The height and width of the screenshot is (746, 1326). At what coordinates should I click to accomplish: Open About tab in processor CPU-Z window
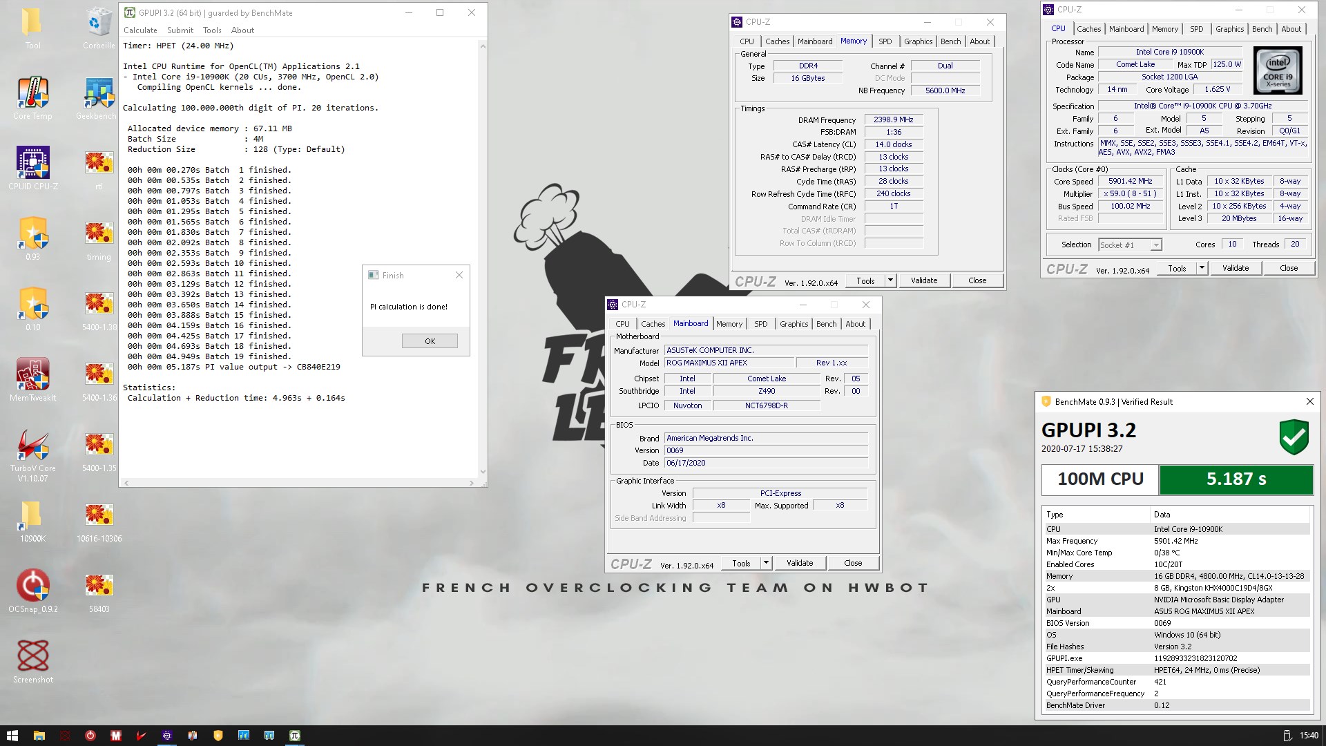1291,29
